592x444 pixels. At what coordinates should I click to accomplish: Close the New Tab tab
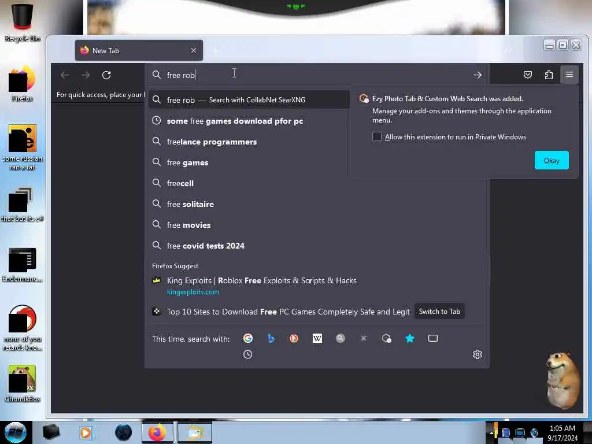pos(193,50)
